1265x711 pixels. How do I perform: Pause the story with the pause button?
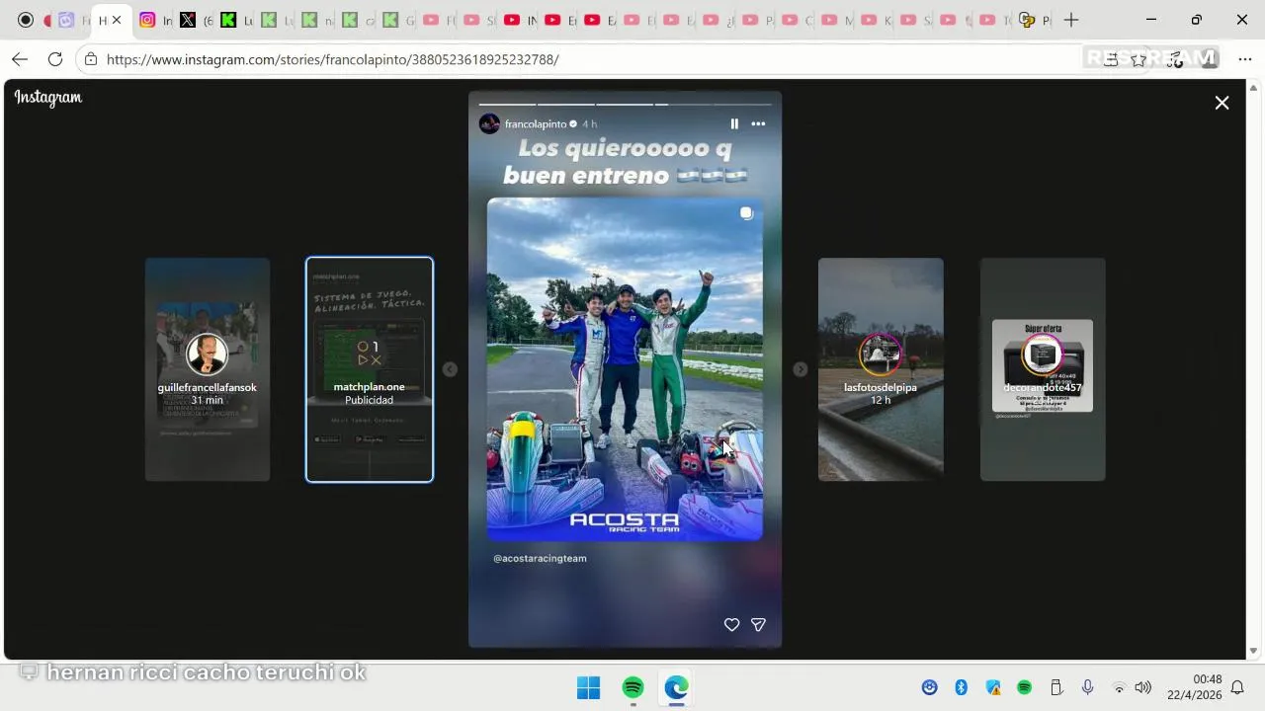[734, 124]
